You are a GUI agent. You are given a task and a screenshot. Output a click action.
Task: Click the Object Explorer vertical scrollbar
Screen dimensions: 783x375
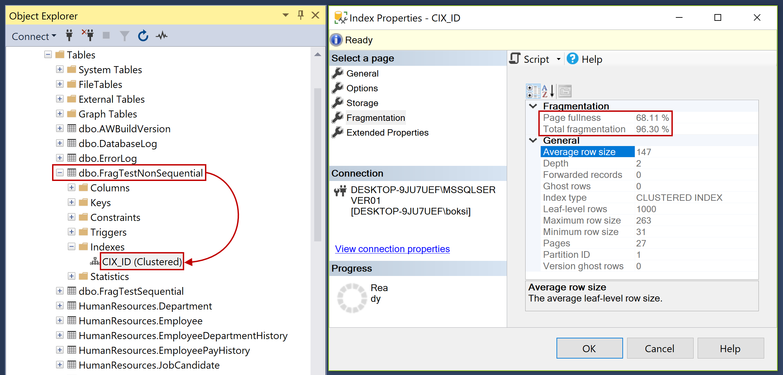click(317, 165)
